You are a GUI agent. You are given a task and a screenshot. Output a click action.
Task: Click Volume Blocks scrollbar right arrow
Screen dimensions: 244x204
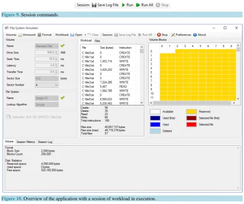coord(234,103)
